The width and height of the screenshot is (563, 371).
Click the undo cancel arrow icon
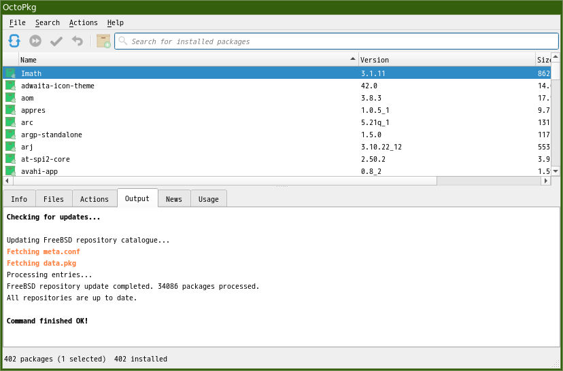point(78,41)
